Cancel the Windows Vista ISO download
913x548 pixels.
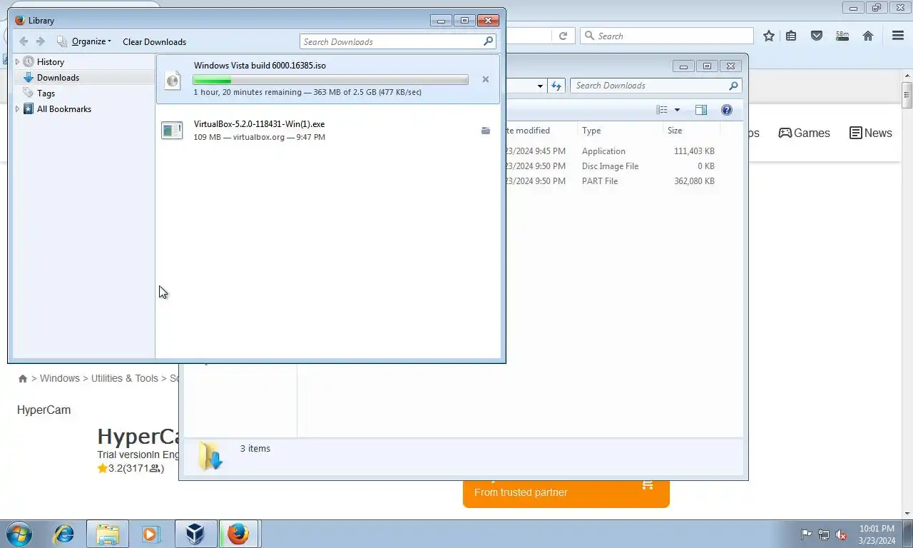point(486,79)
